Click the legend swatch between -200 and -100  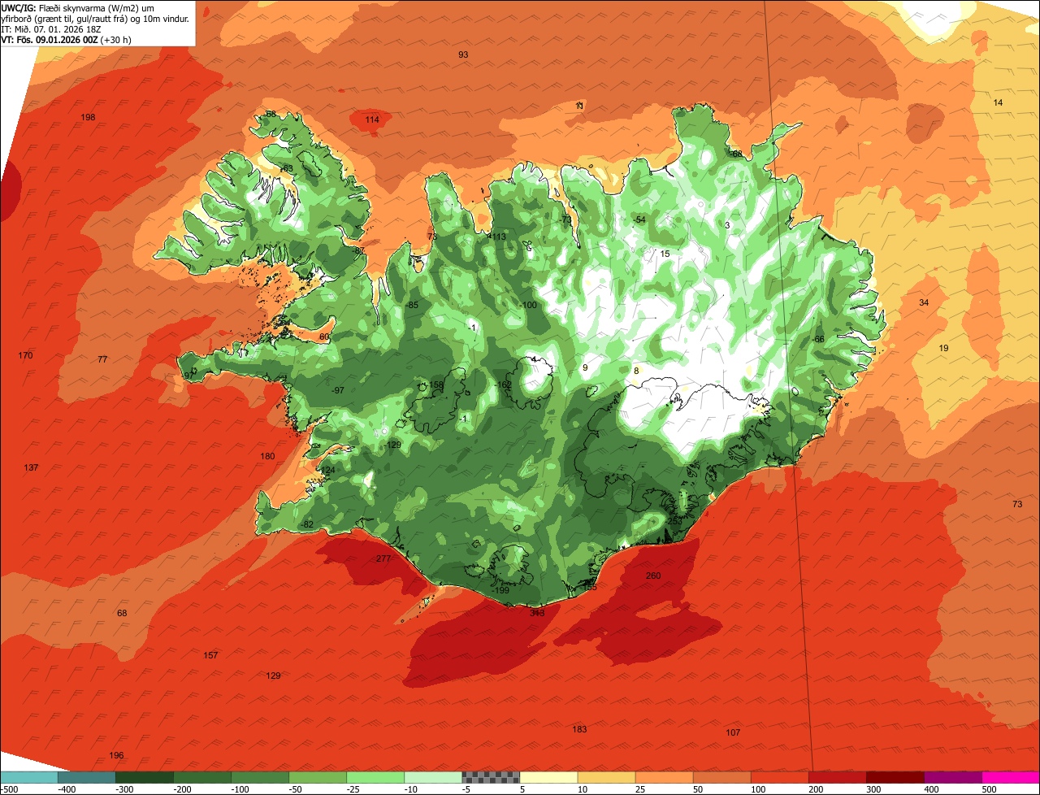[202, 776]
